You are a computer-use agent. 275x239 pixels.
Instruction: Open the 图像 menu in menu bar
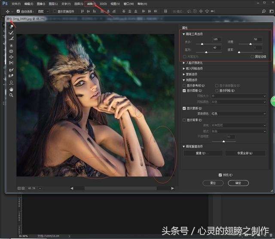(x=41, y=3)
